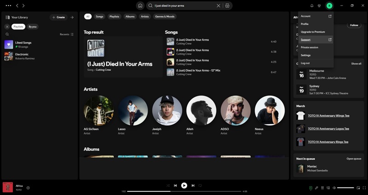Screen dimensions: 368x195
Task: Select the Playlists search filter tab
Action: point(114,17)
